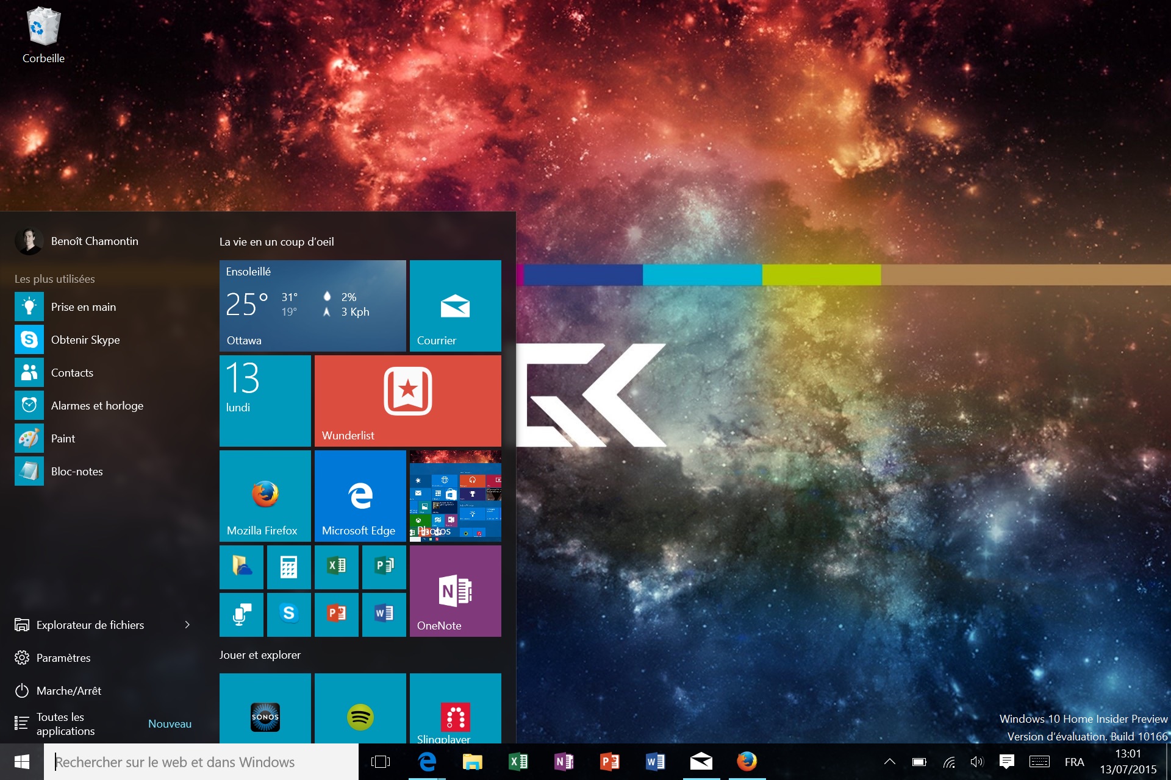Open the Courrier mail tile
The height and width of the screenshot is (780, 1171).
[x=455, y=305]
